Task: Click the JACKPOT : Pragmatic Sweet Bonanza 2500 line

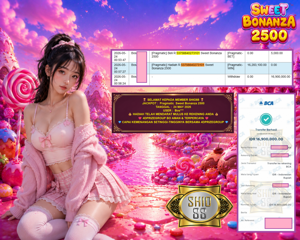Action: [173, 103]
